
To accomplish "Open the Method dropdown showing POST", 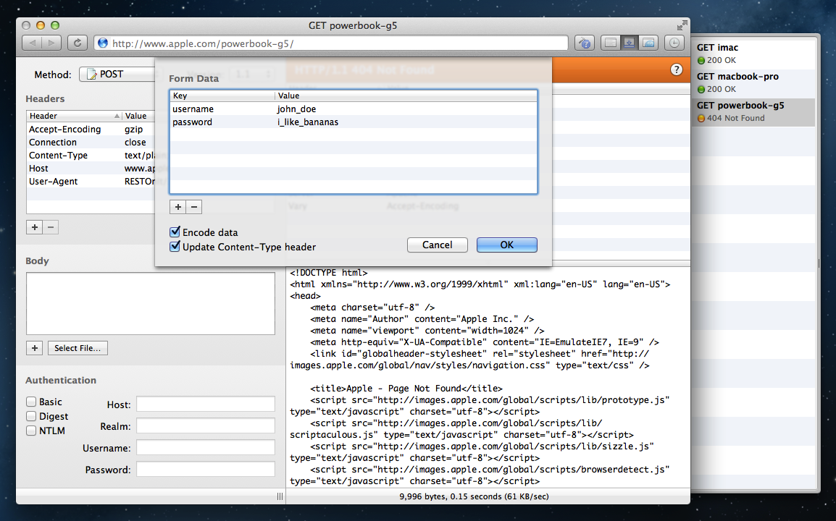I will [x=120, y=75].
